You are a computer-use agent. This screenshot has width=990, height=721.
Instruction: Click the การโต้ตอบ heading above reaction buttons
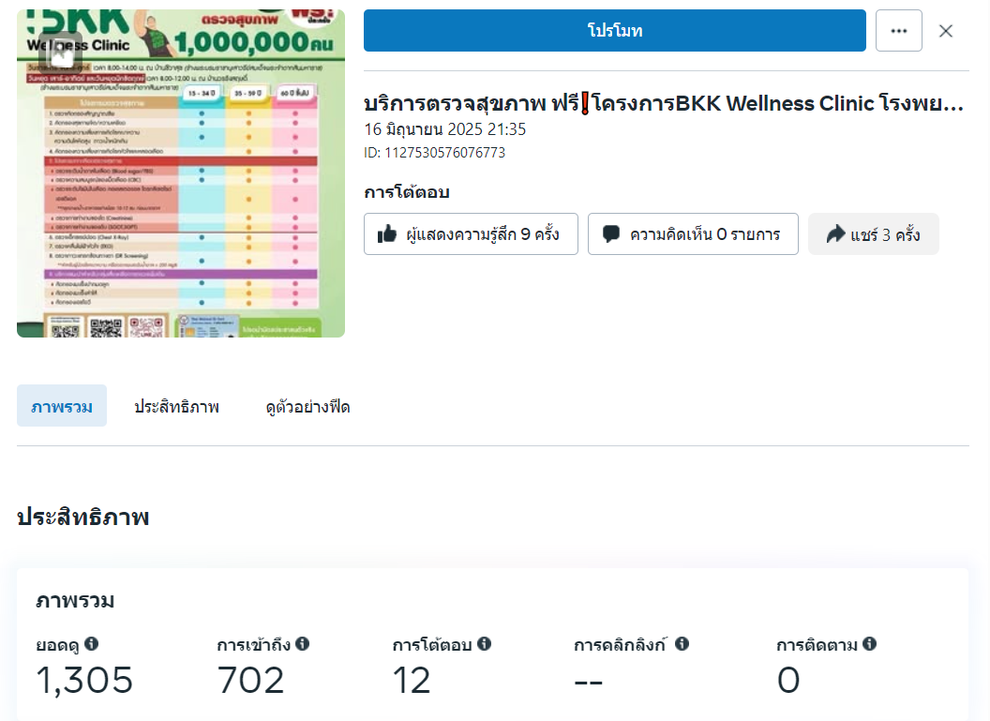pyautogui.click(x=407, y=192)
